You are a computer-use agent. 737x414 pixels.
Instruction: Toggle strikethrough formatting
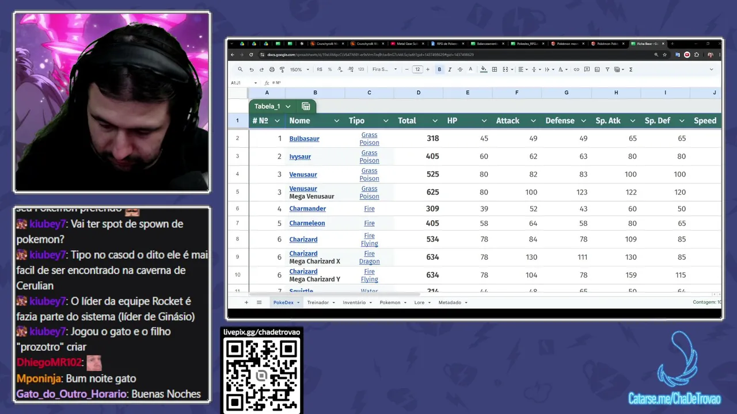(460, 70)
